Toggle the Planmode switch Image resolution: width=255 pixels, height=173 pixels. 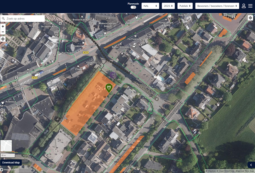[x=133, y=7]
